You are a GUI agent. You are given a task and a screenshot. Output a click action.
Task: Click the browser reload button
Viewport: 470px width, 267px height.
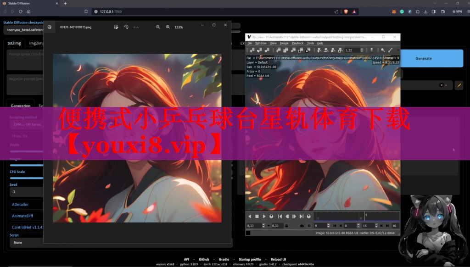pos(20,11)
